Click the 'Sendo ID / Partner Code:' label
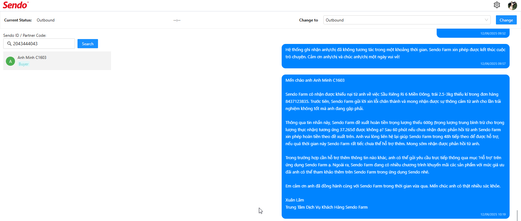Viewport: 521px width, 221px height. click(x=25, y=35)
